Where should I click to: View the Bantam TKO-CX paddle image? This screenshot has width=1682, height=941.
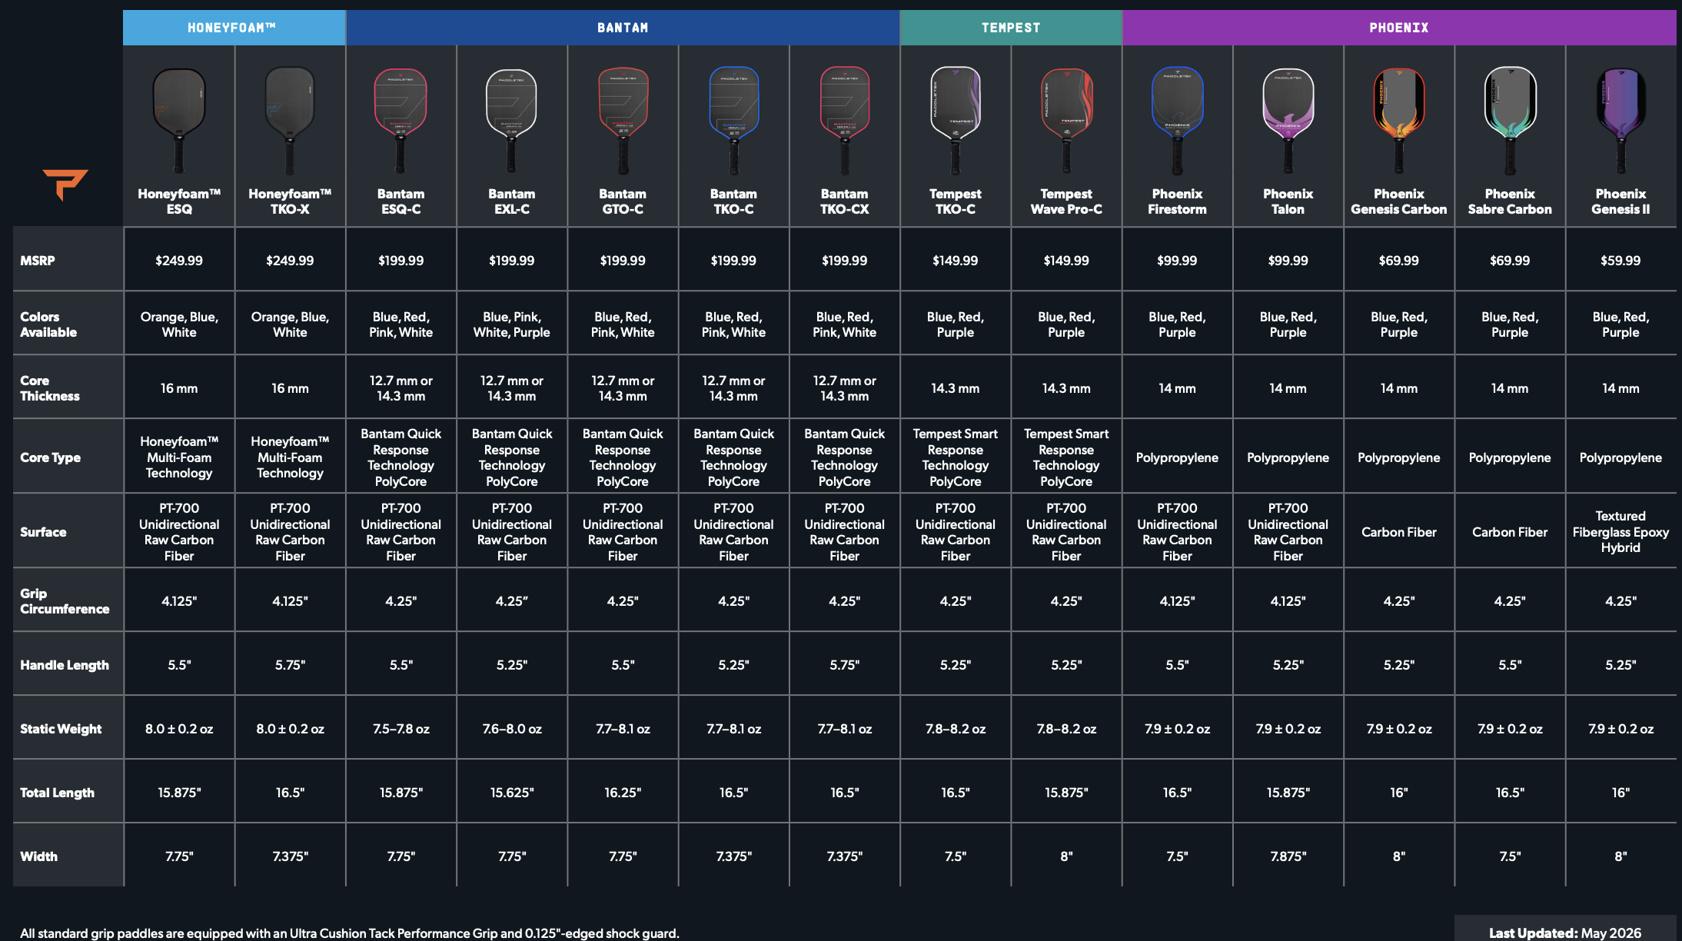[x=844, y=120]
